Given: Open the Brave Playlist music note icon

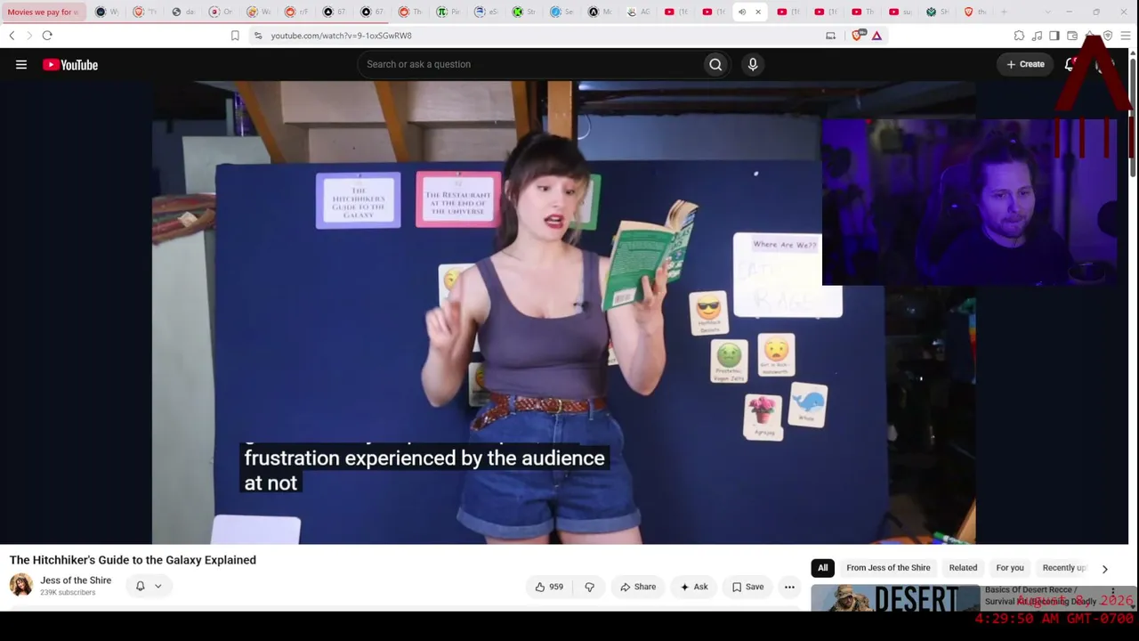Looking at the screenshot, I should [1037, 36].
